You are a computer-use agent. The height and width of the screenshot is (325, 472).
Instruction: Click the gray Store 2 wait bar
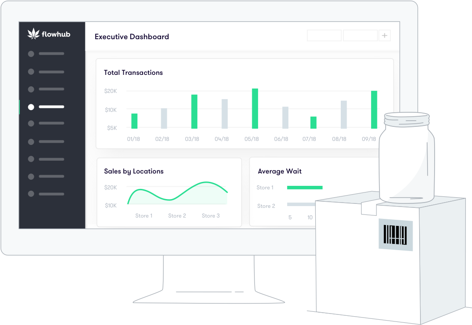pyautogui.click(x=301, y=204)
